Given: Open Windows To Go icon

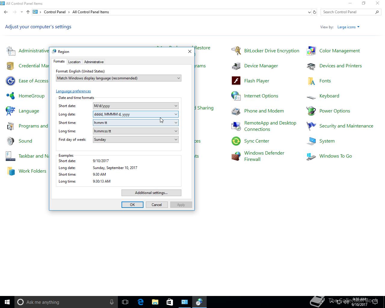Looking at the screenshot, I should coord(311,156).
